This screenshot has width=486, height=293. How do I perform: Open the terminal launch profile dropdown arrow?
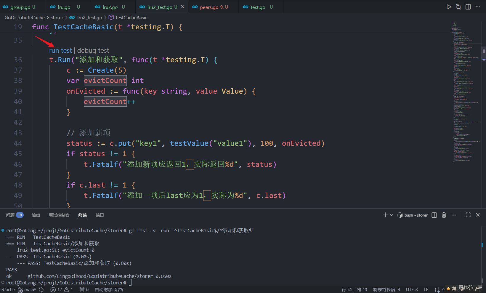[x=392, y=215]
